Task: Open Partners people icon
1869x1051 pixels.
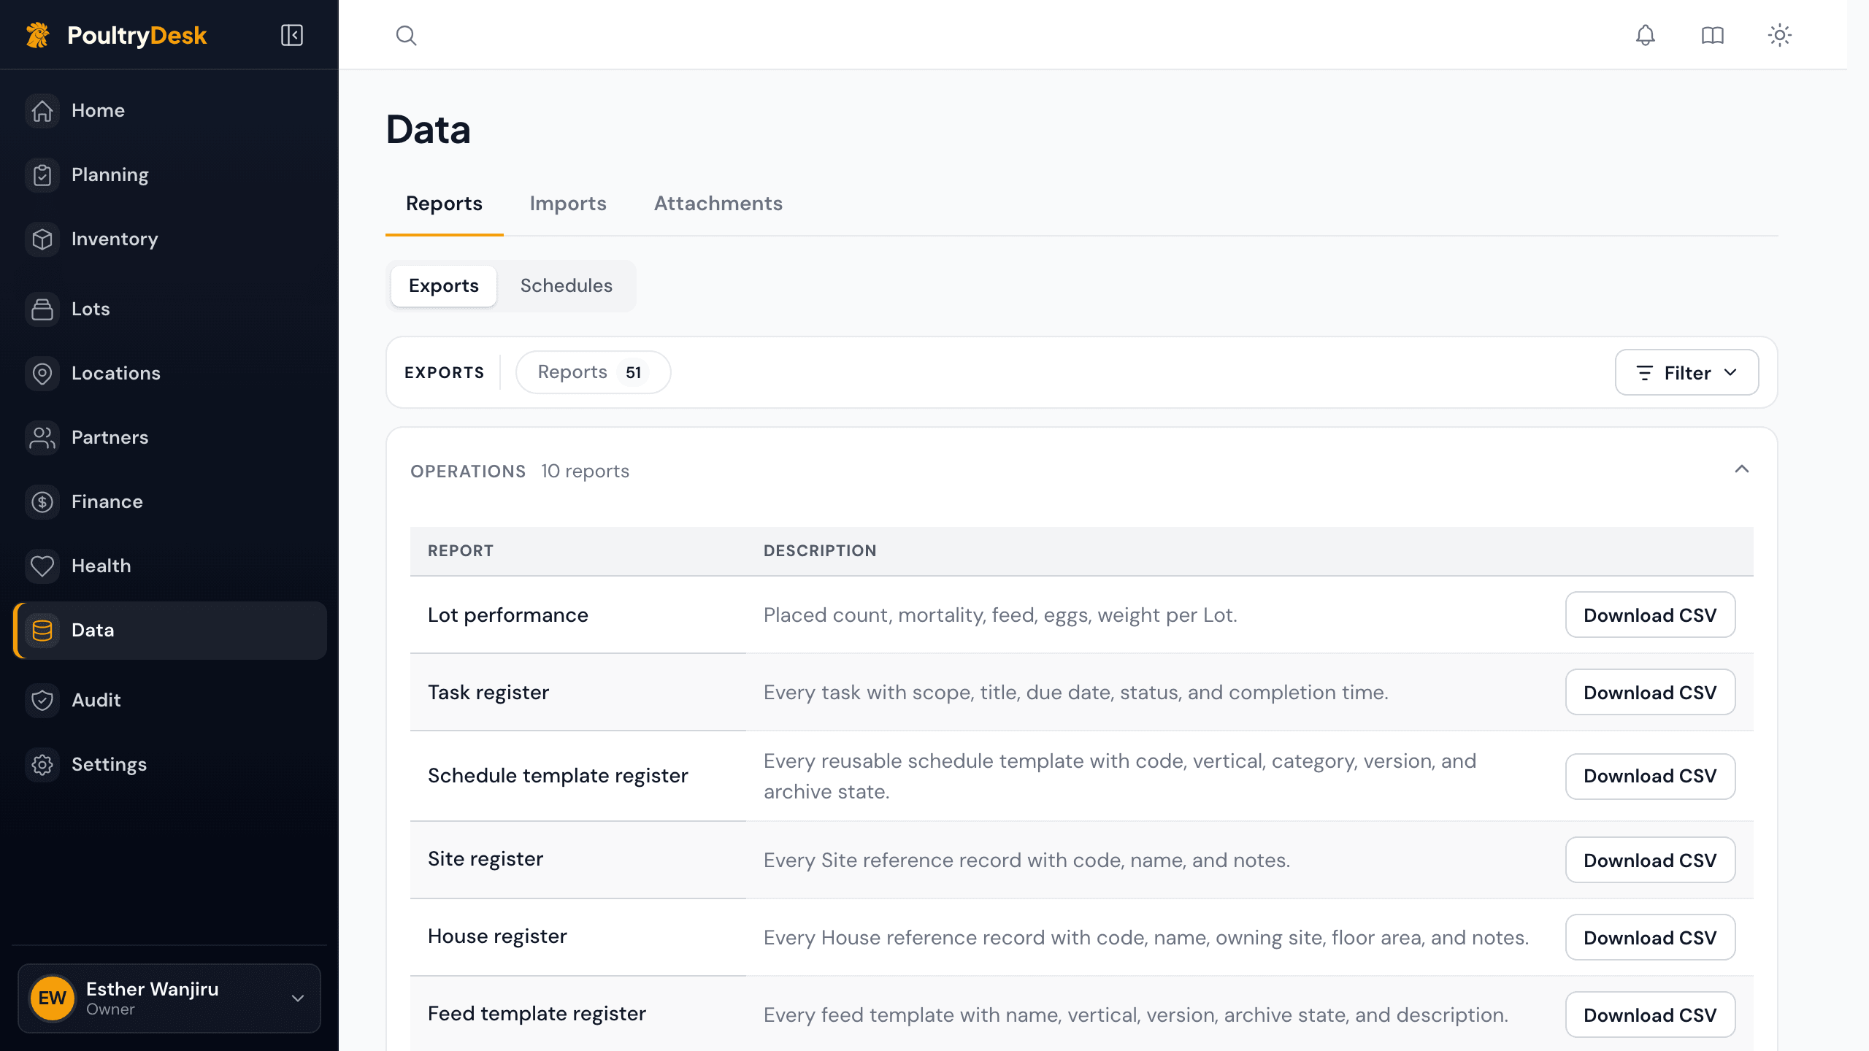Action: click(x=42, y=438)
